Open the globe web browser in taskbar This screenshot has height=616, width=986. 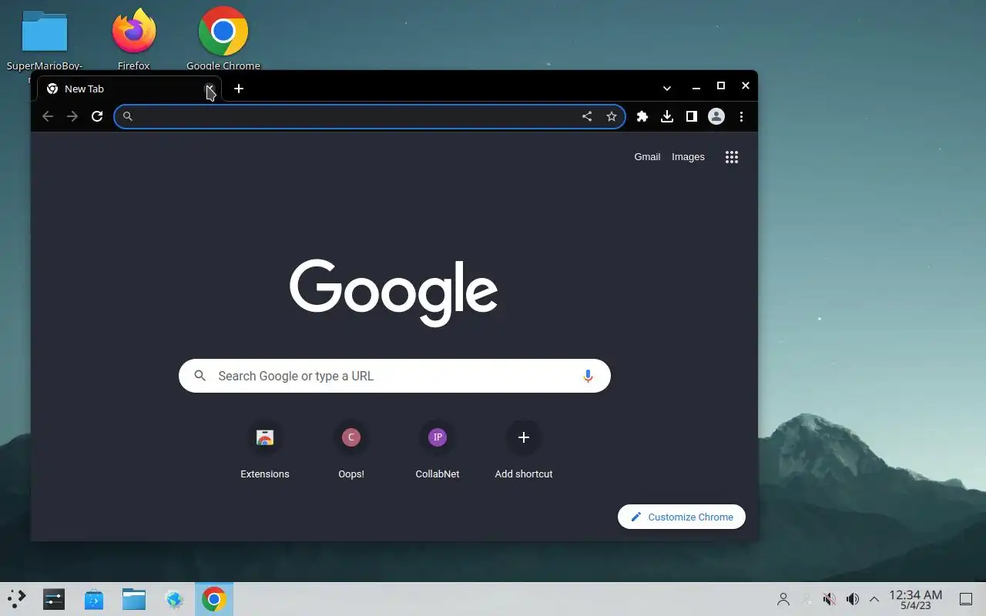coord(174,599)
